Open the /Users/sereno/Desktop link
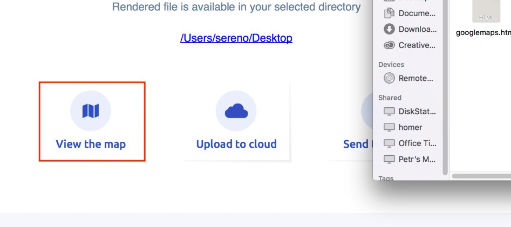 pyautogui.click(x=236, y=38)
